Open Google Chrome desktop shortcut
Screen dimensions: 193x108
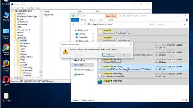click(x=6, y=50)
